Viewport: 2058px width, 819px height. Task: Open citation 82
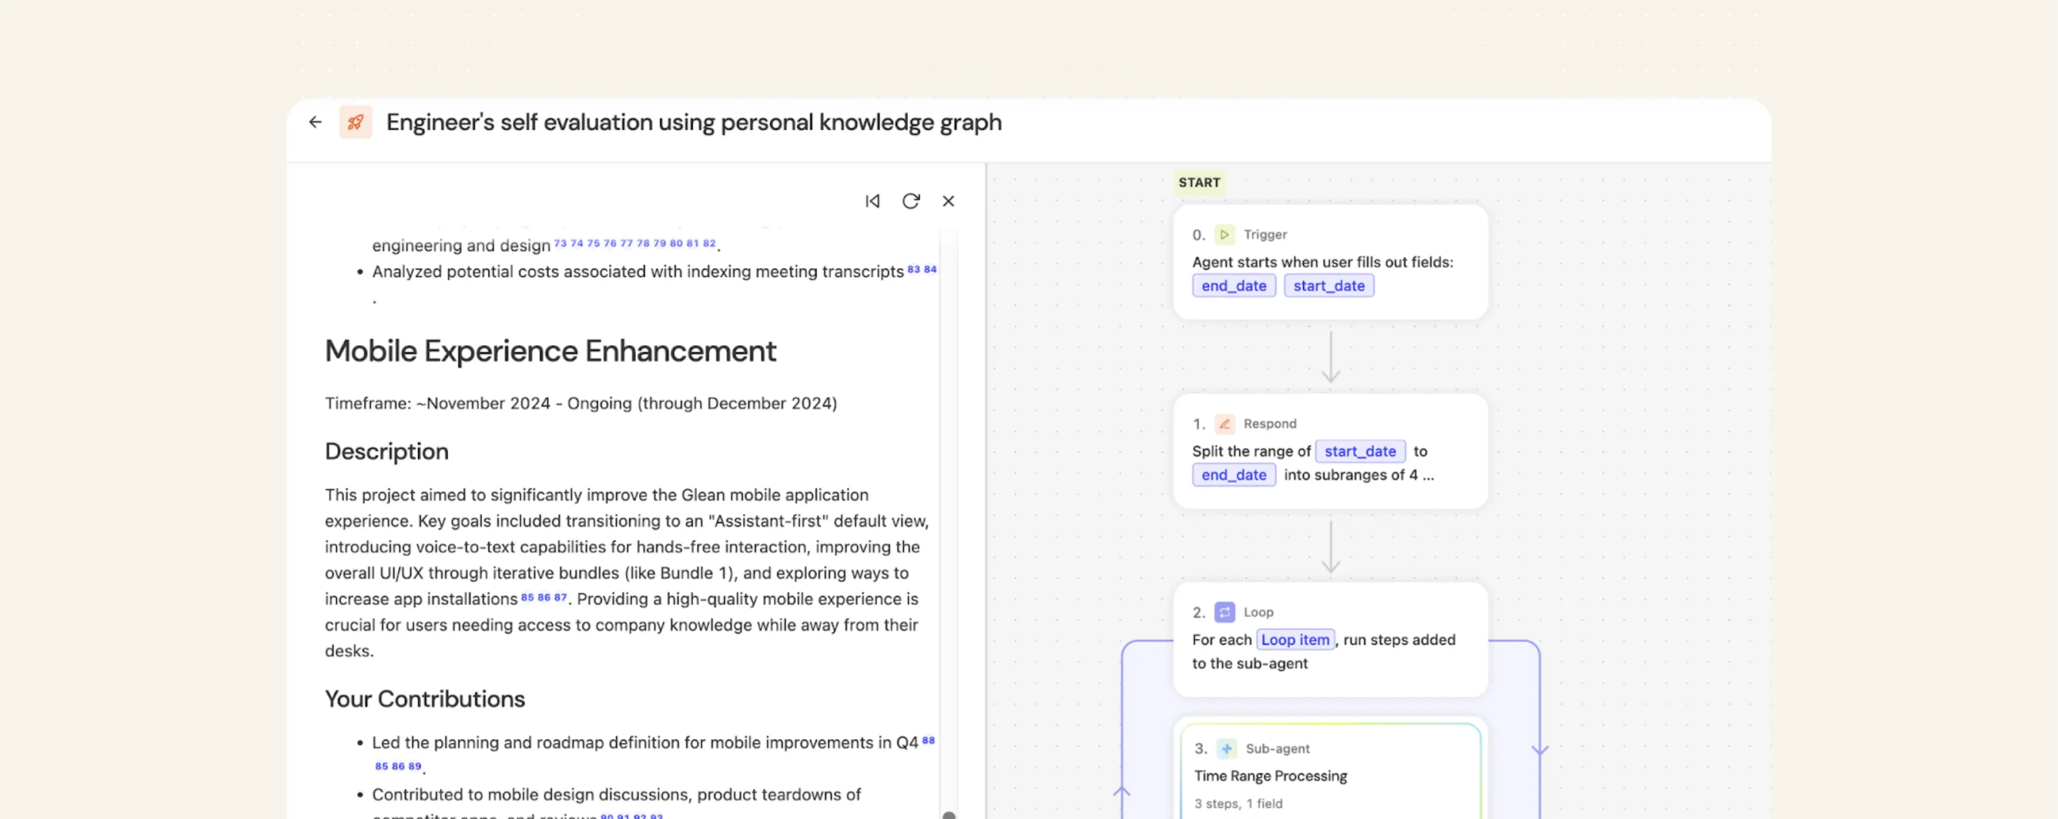[709, 244]
